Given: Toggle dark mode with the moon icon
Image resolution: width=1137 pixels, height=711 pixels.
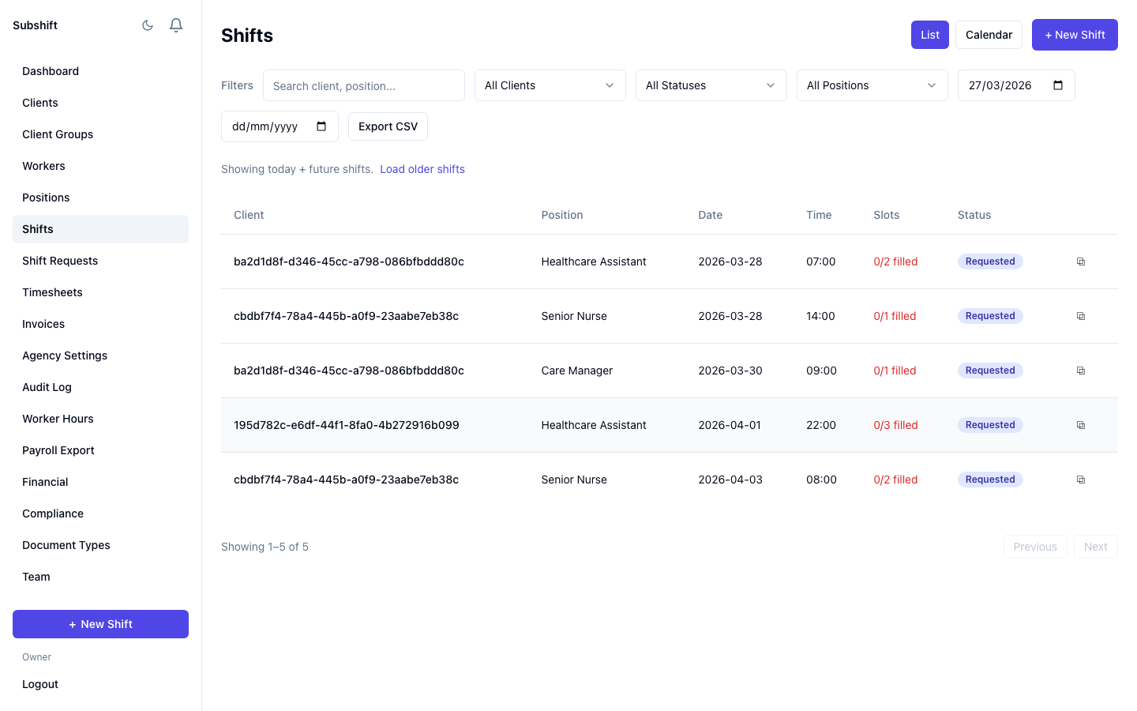Looking at the screenshot, I should pyautogui.click(x=148, y=24).
